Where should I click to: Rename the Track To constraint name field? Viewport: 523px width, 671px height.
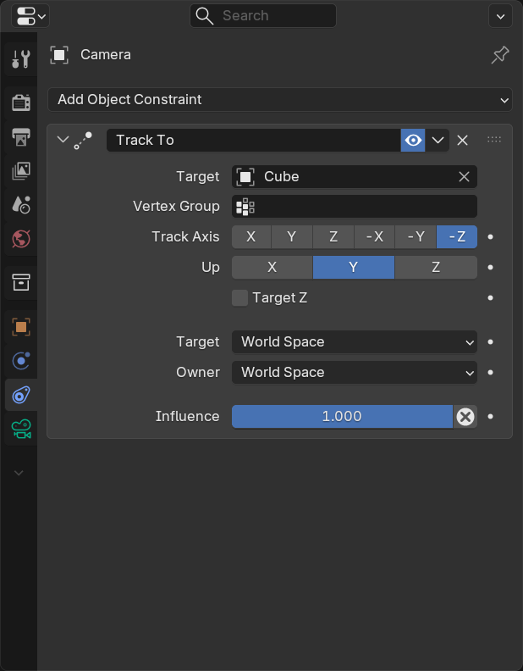tap(253, 141)
